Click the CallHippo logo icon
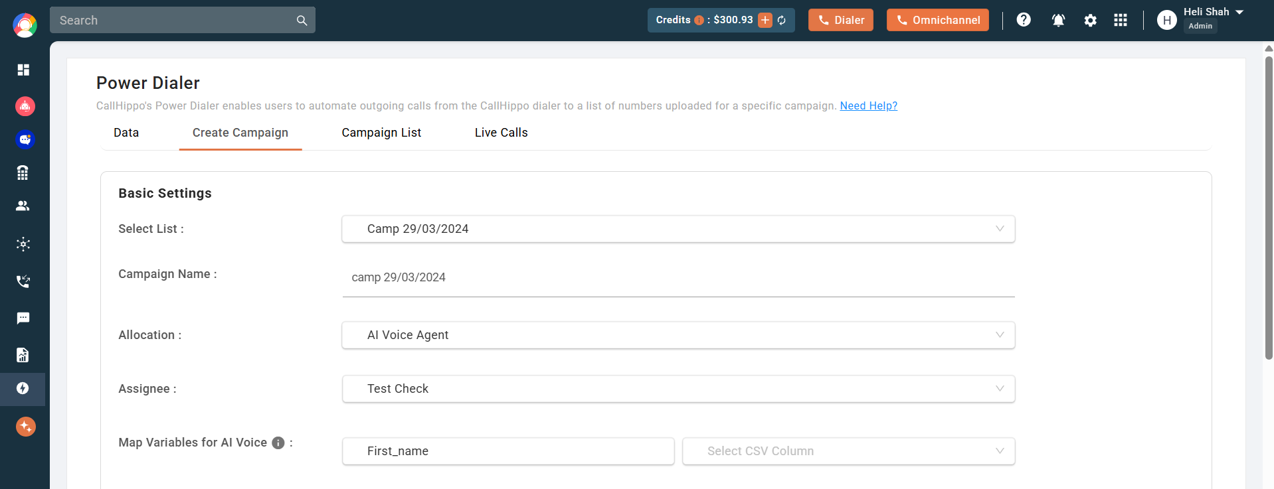The width and height of the screenshot is (1274, 489). (x=25, y=25)
